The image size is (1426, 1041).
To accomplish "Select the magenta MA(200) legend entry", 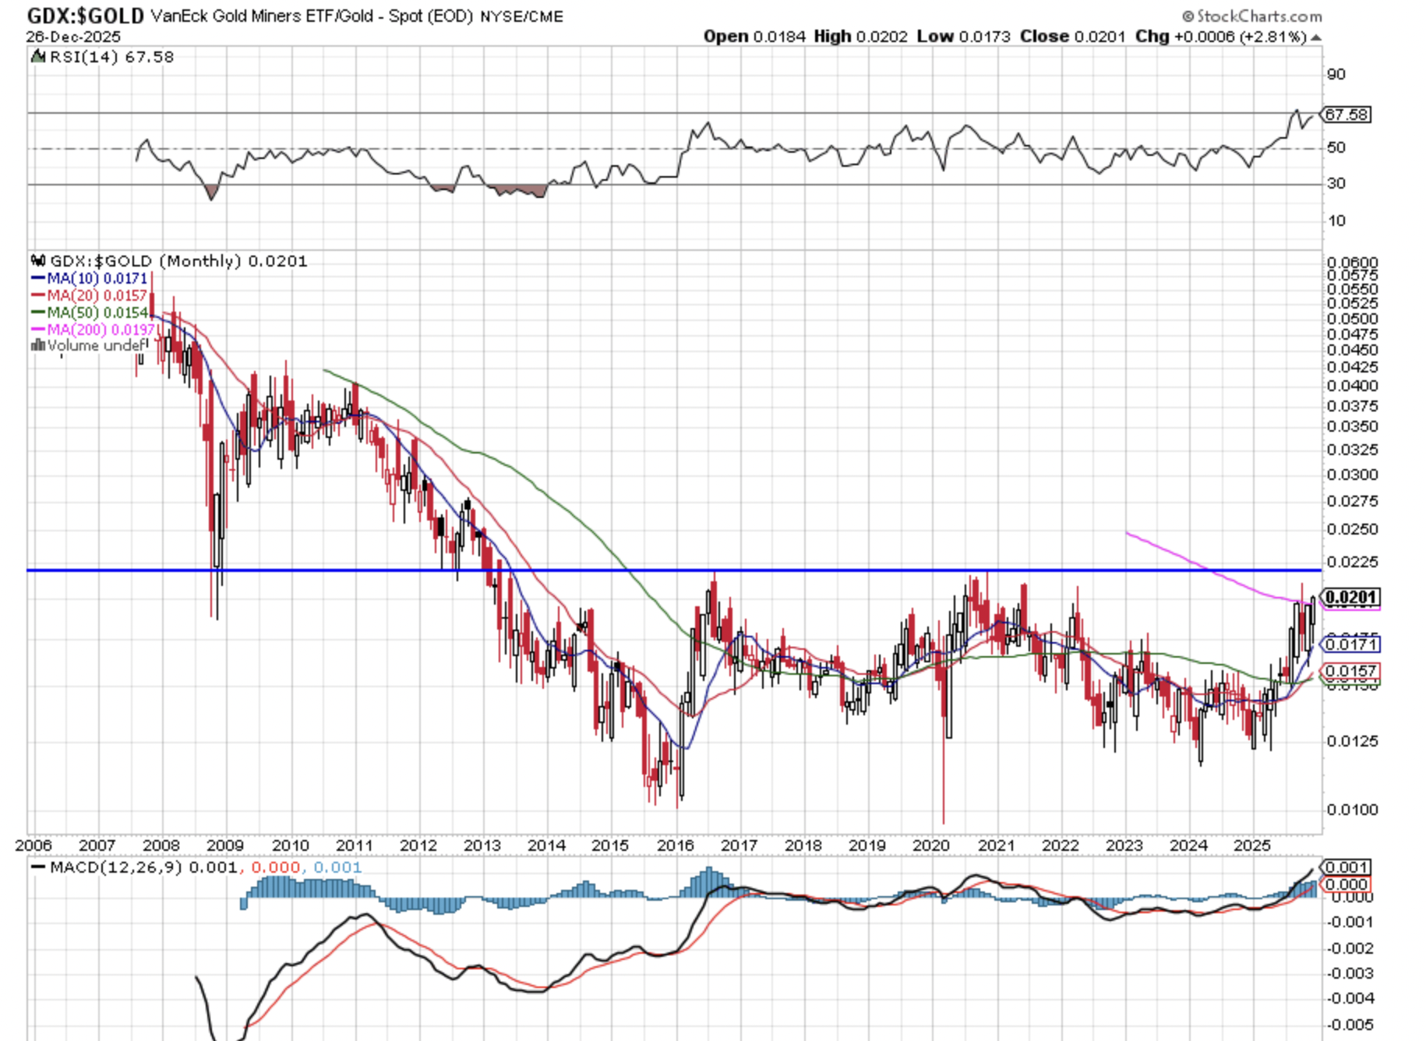I will point(92,330).
